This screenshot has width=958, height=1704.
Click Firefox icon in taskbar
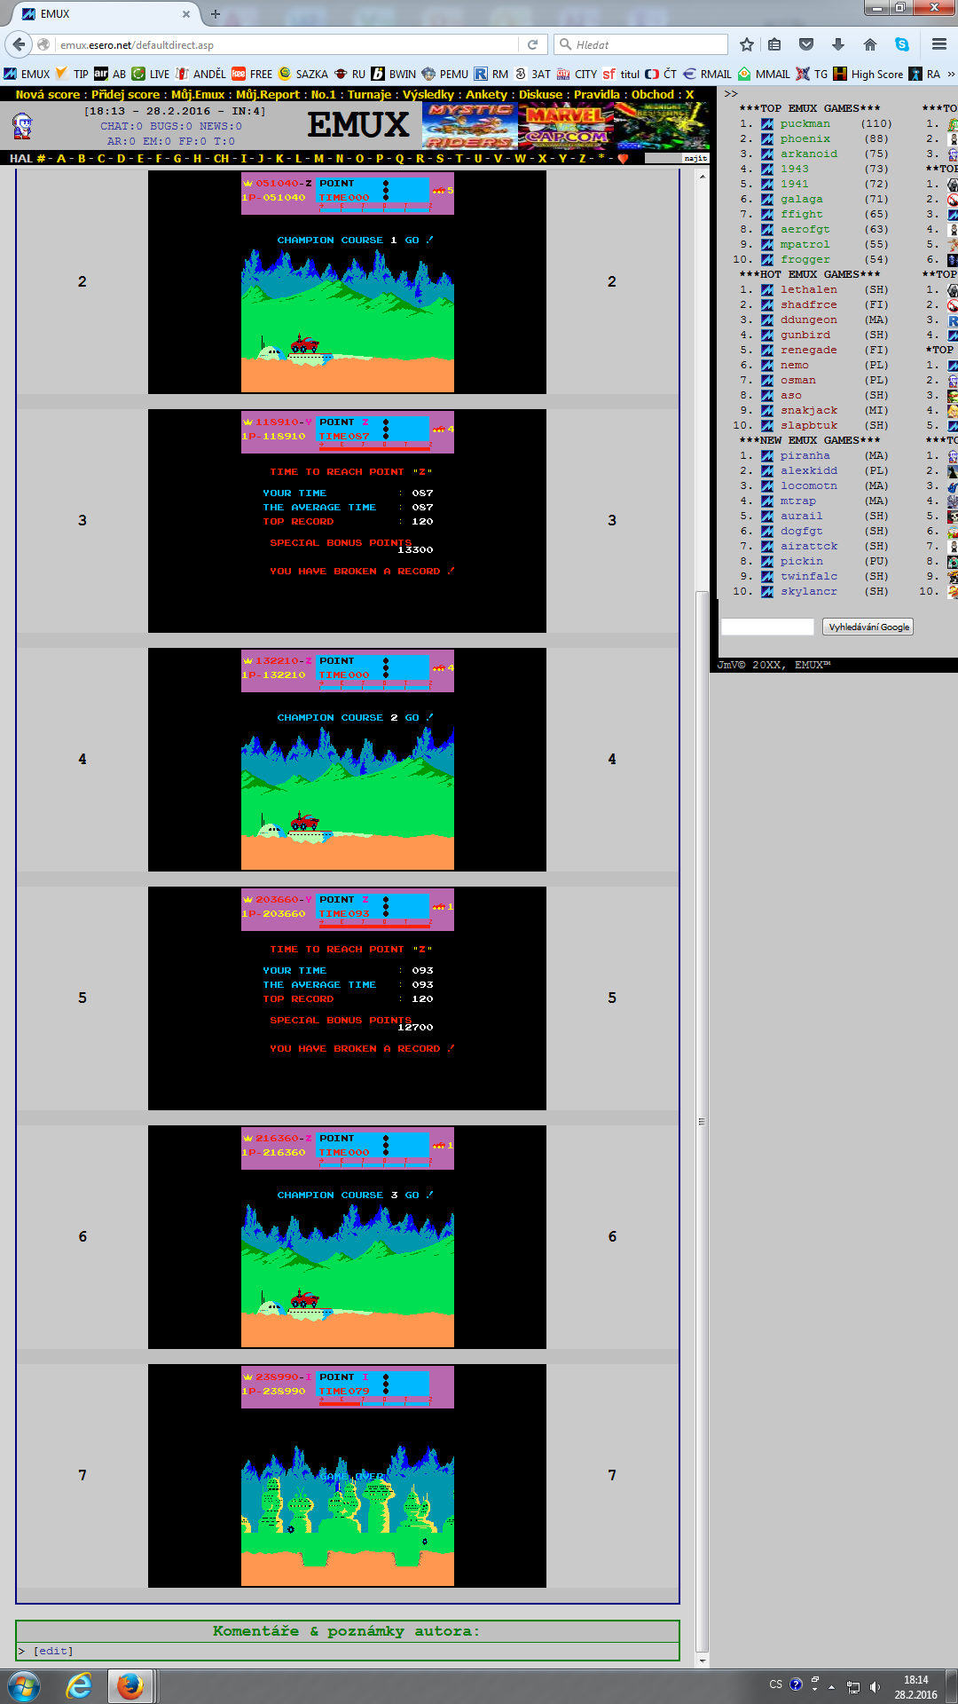click(x=130, y=1685)
